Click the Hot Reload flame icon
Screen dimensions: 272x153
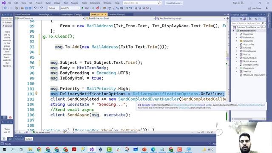pyautogui.click(x=97, y=8)
